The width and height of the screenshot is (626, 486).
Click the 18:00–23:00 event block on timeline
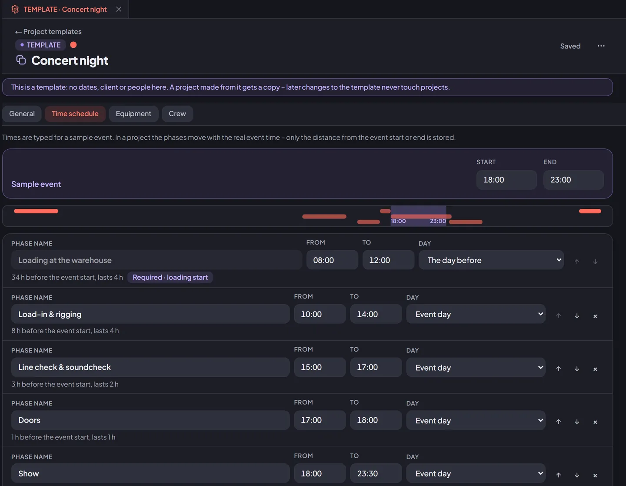pyautogui.click(x=418, y=216)
